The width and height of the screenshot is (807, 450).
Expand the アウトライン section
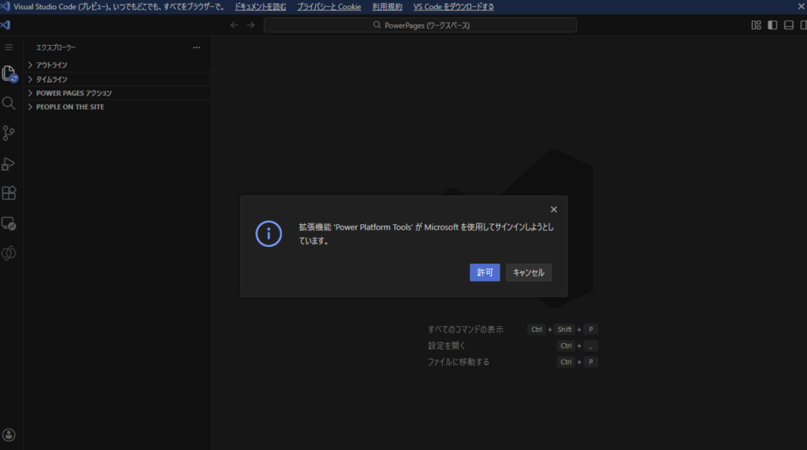pos(52,65)
